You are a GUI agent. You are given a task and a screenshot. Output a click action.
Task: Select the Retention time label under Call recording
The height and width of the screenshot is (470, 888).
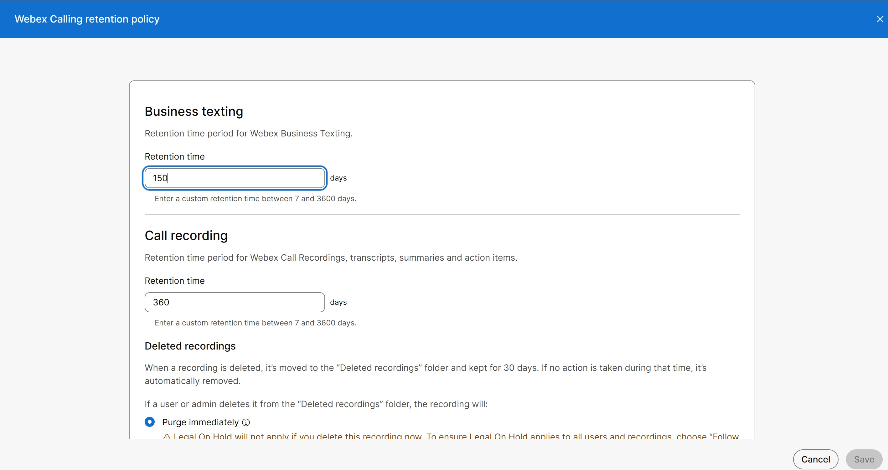pyautogui.click(x=174, y=281)
